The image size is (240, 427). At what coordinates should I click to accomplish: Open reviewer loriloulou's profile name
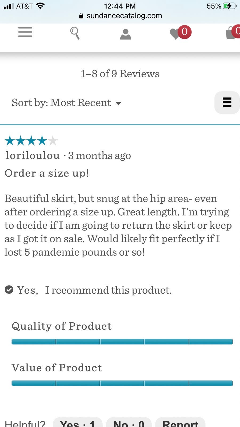pyautogui.click(x=33, y=155)
